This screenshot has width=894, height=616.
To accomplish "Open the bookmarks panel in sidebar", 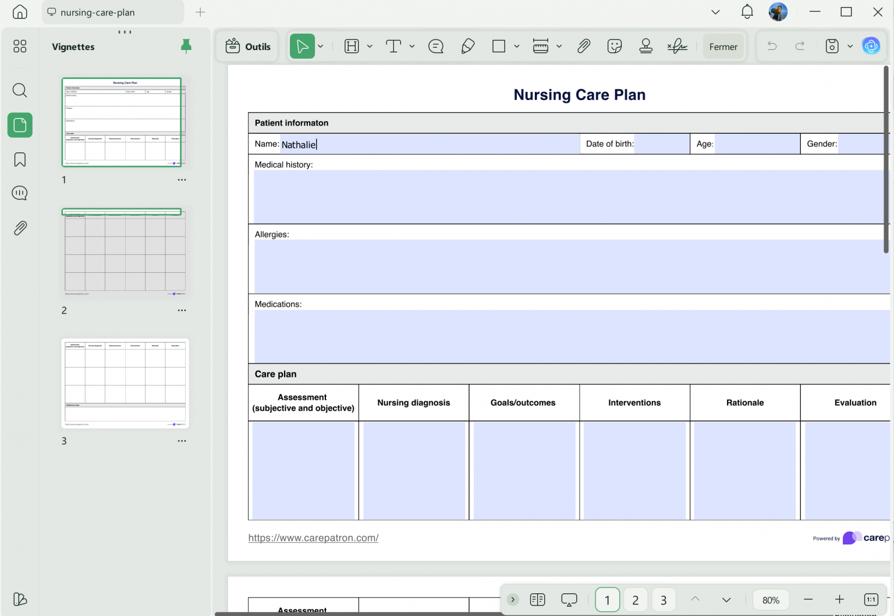I will point(20,159).
